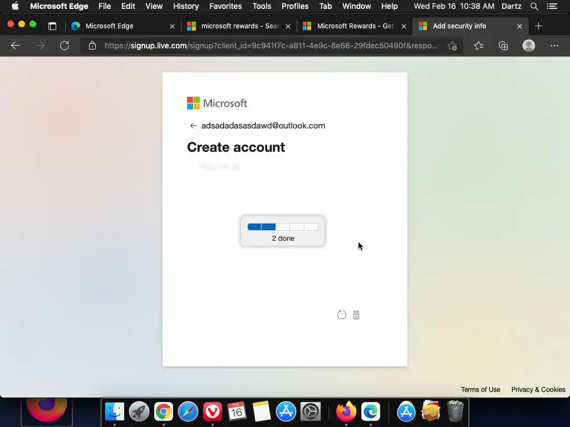Click back arrow next to email address

pos(193,126)
